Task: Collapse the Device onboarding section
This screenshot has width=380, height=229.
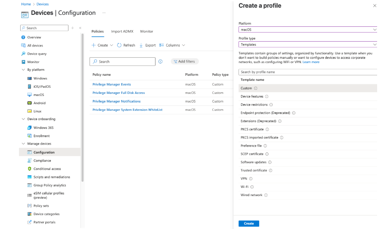Action: click(23, 119)
